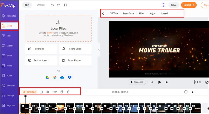Open the Photo sidebar panel

coord(7,66)
